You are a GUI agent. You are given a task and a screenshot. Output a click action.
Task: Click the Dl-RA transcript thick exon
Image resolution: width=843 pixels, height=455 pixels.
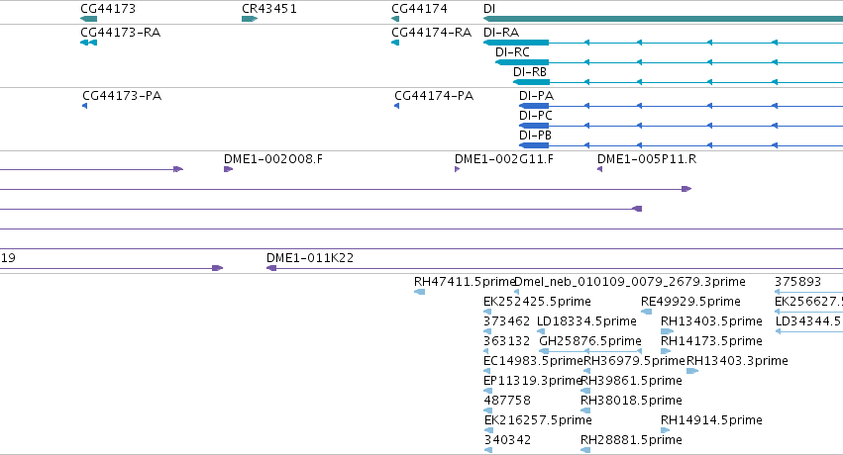click(x=516, y=43)
